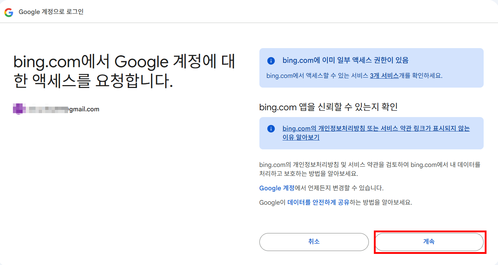Click the Google "G" logo icon
This screenshot has height=265, width=498.
pos(9,12)
